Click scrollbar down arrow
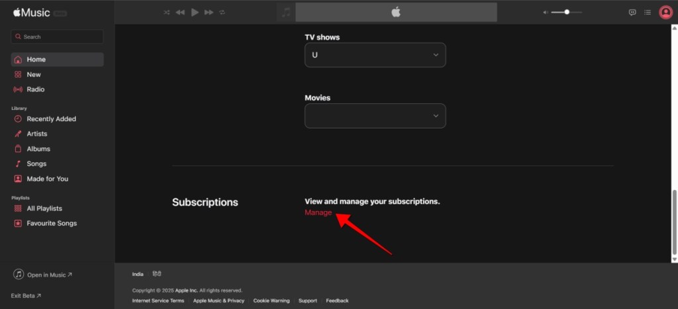The image size is (678, 309). pos(674,259)
